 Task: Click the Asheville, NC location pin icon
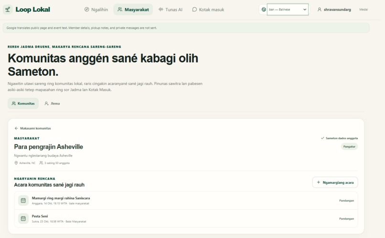16,163
